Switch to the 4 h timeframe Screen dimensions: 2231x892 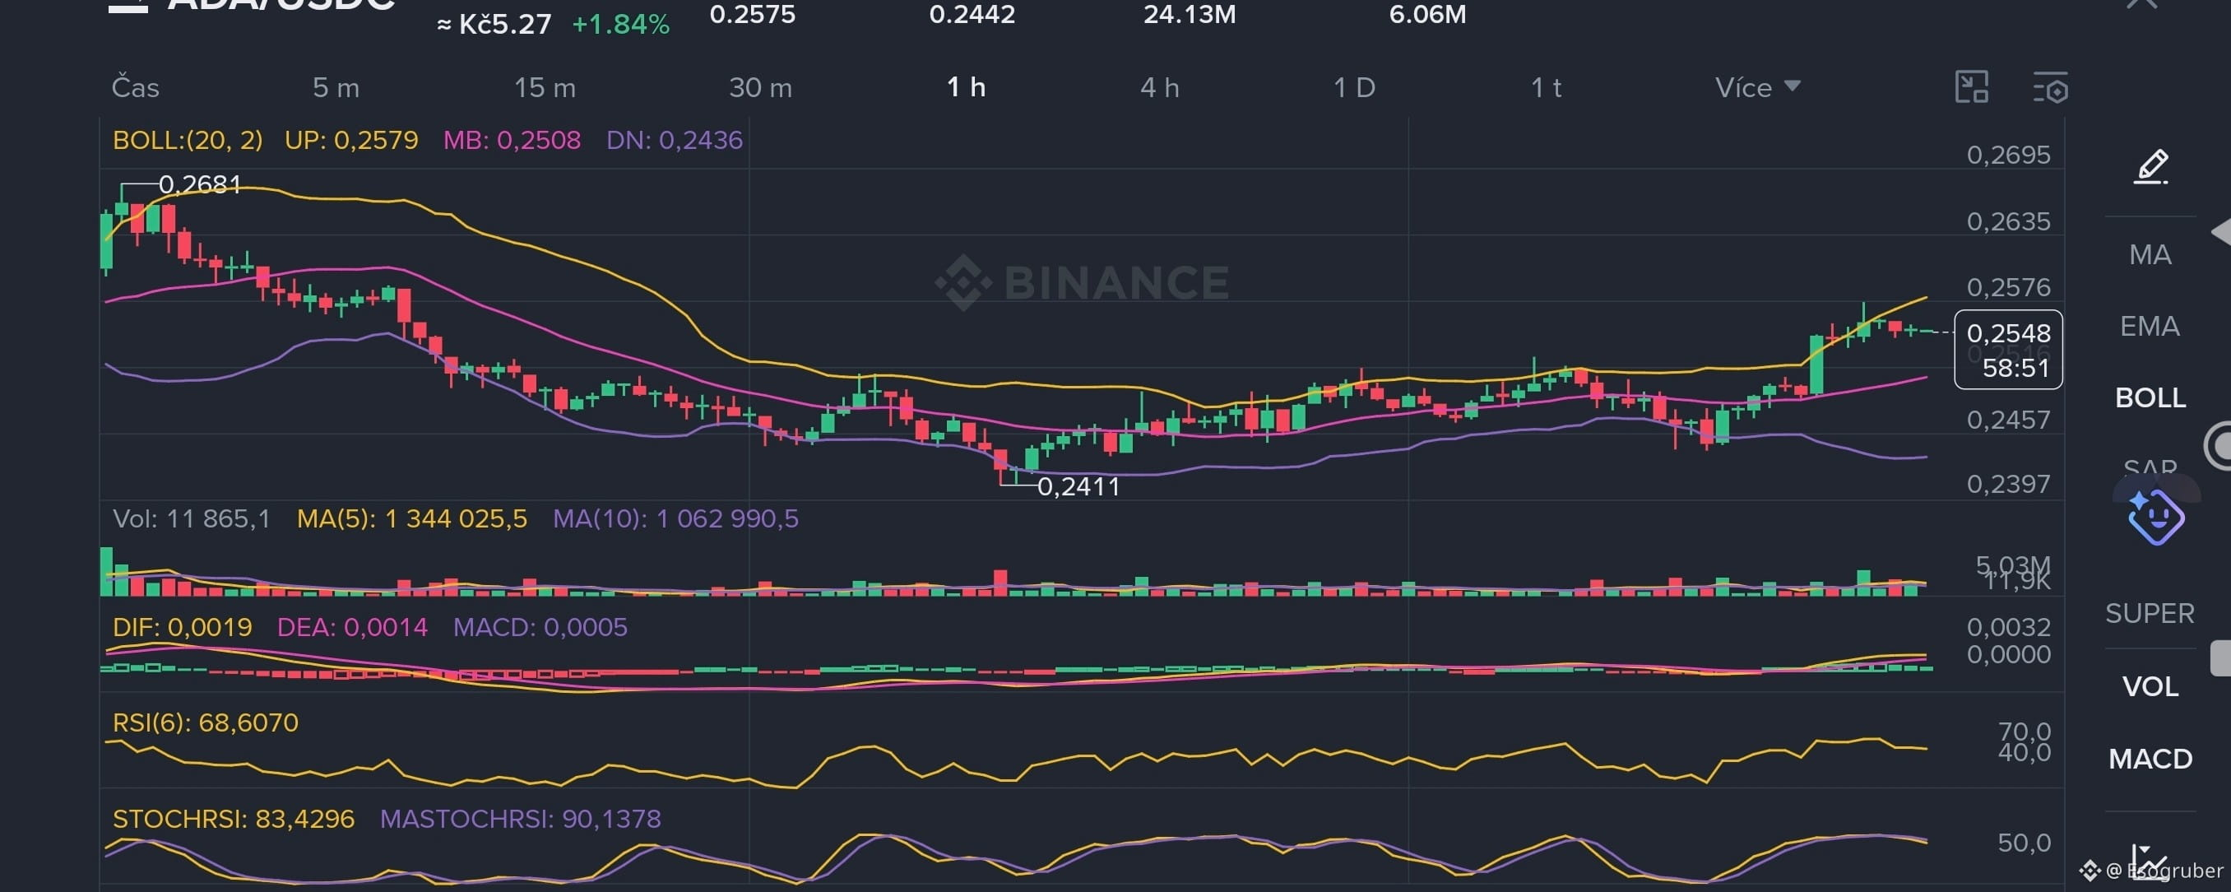click(1159, 87)
